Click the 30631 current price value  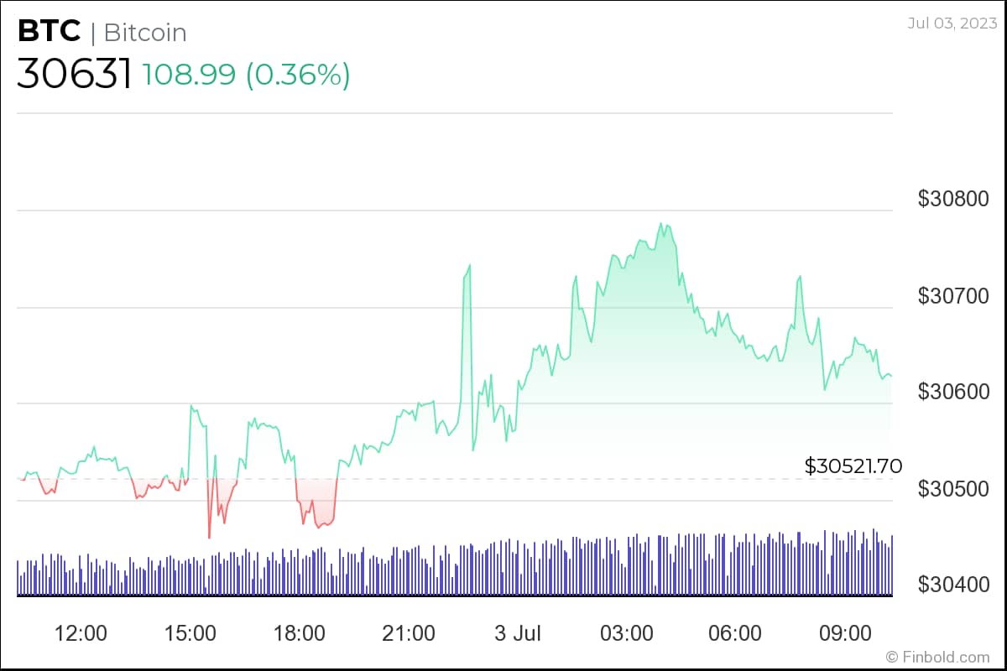coord(74,75)
